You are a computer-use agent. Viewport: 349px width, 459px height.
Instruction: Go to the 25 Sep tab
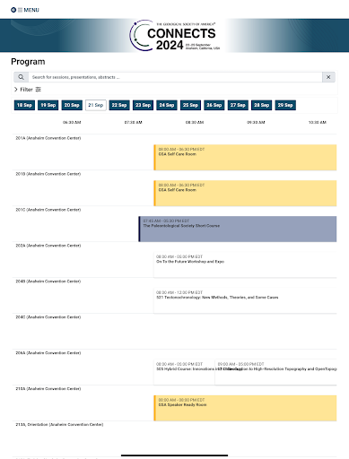point(190,105)
